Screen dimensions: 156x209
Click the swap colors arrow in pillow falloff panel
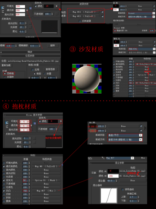145,128
